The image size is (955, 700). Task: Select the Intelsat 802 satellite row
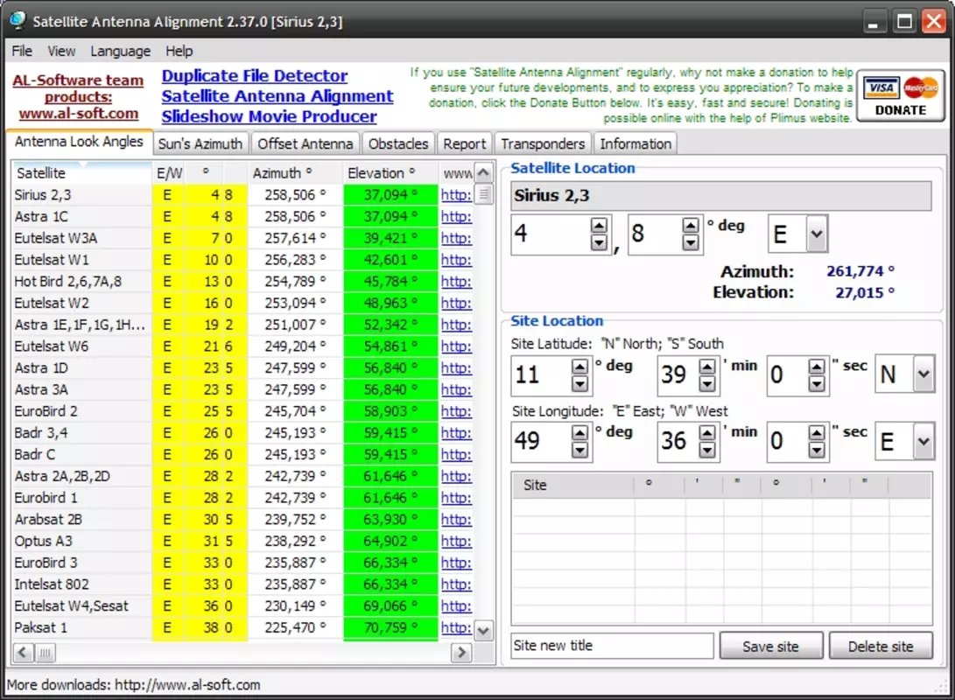click(x=242, y=584)
